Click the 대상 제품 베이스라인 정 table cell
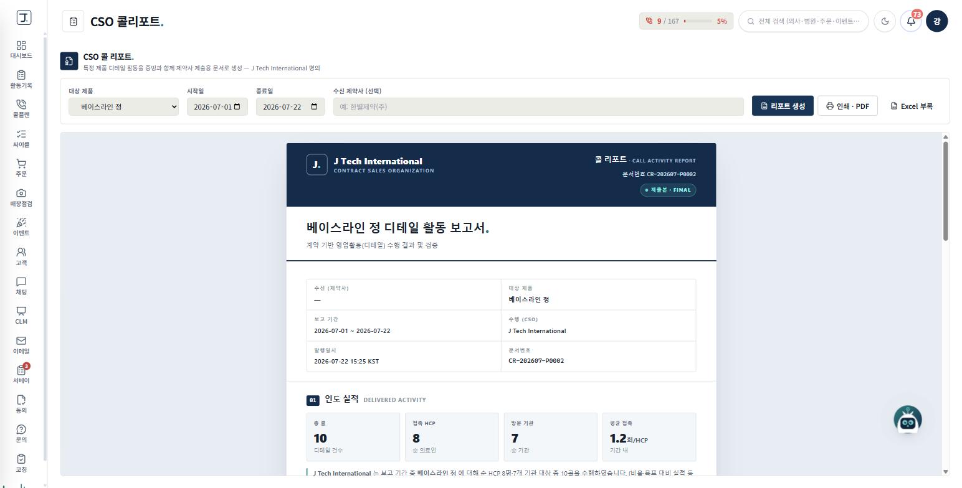 tap(598, 294)
